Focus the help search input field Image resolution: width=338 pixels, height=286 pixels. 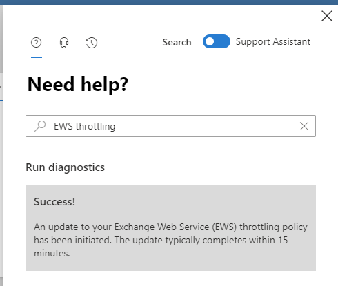(170, 126)
